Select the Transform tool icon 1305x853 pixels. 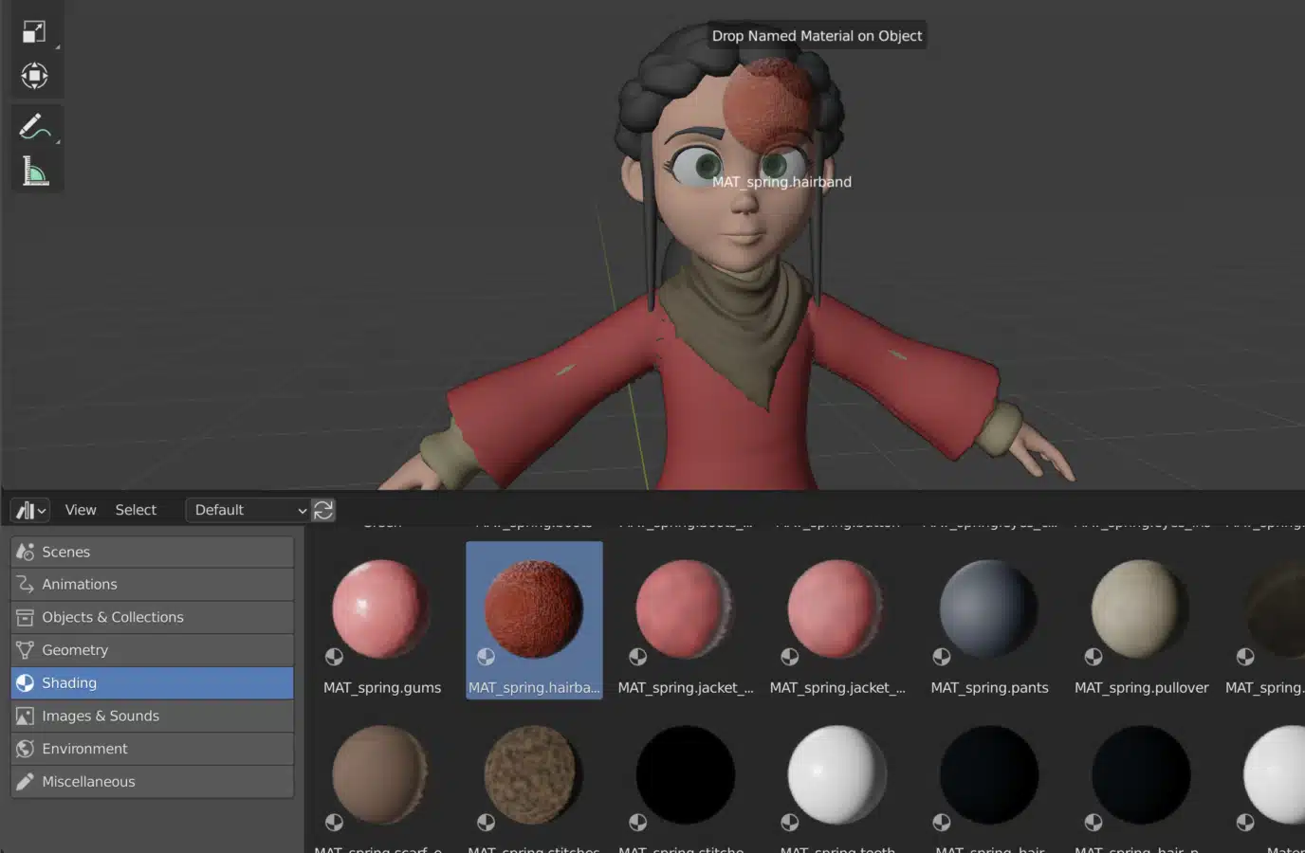pos(34,76)
